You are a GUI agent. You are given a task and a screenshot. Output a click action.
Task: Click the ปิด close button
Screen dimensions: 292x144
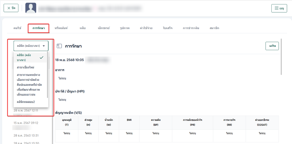click(x=11, y=8)
